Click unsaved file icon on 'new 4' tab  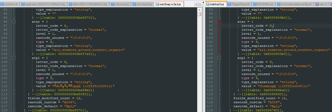coord(317,5)
